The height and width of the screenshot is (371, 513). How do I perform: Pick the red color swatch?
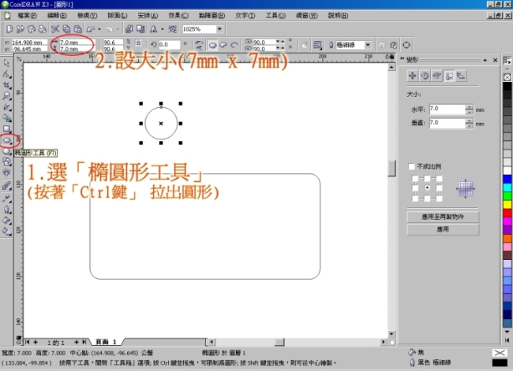507,213
